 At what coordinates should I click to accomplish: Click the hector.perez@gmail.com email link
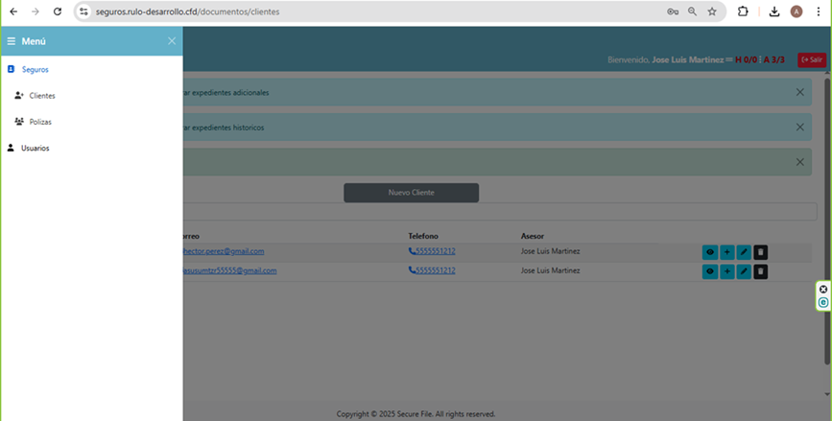coord(224,251)
